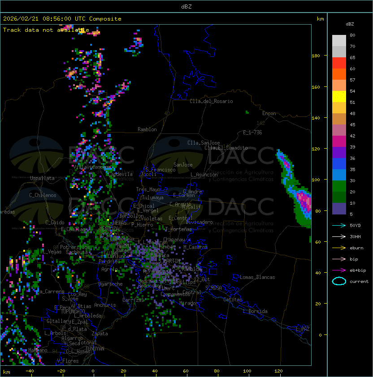Click the 'Cлla.SanJose' map label
The height and width of the screenshot is (377, 373).
[x=204, y=143]
